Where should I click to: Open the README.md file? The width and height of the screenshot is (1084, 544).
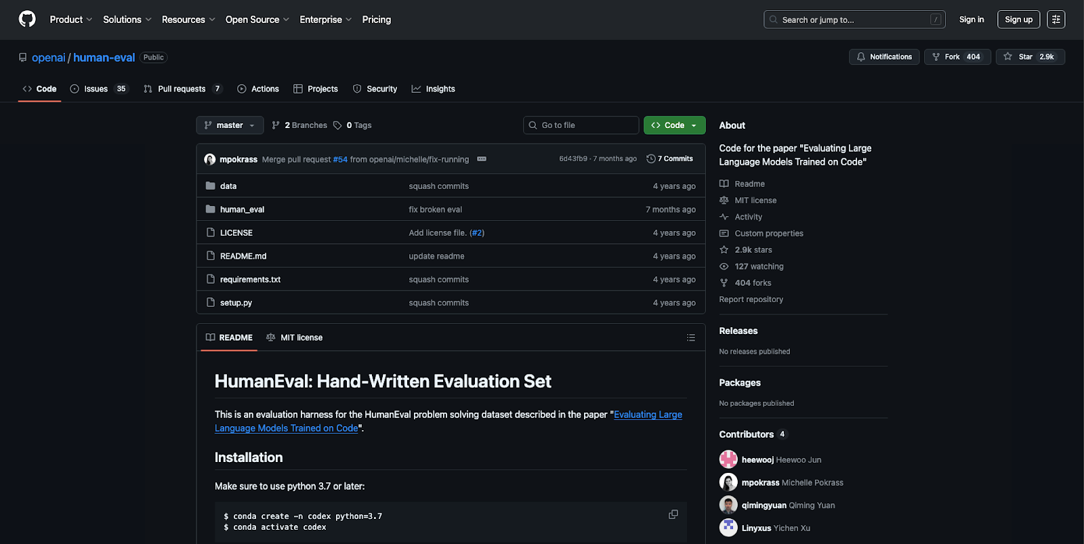(243, 256)
